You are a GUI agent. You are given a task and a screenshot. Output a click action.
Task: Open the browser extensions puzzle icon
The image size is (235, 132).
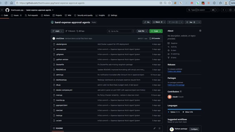click(x=214, y=3)
